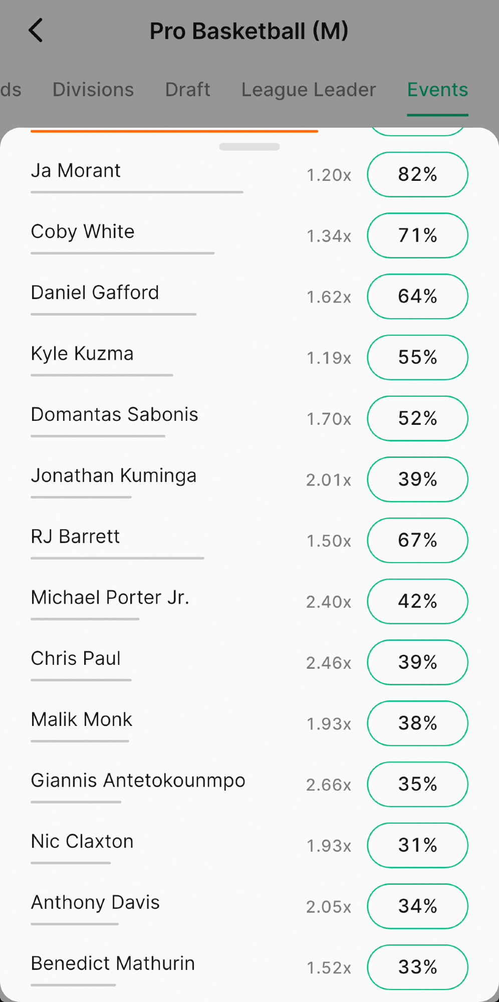
Task: Select Nic Claxton's 31% button
Action: click(417, 845)
